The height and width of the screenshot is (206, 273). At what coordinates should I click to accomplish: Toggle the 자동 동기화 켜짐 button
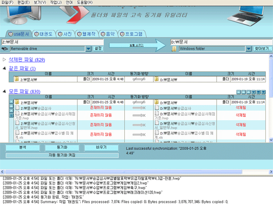coord(62,155)
